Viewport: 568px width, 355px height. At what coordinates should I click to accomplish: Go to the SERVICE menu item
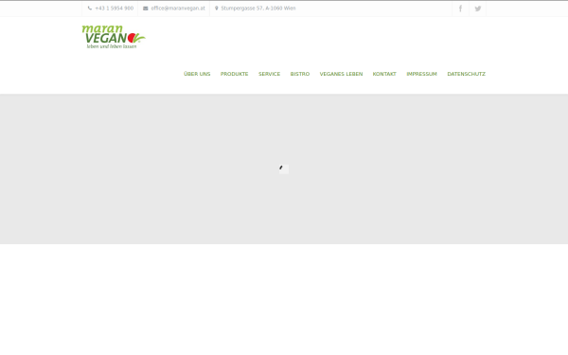[x=269, y=74]
